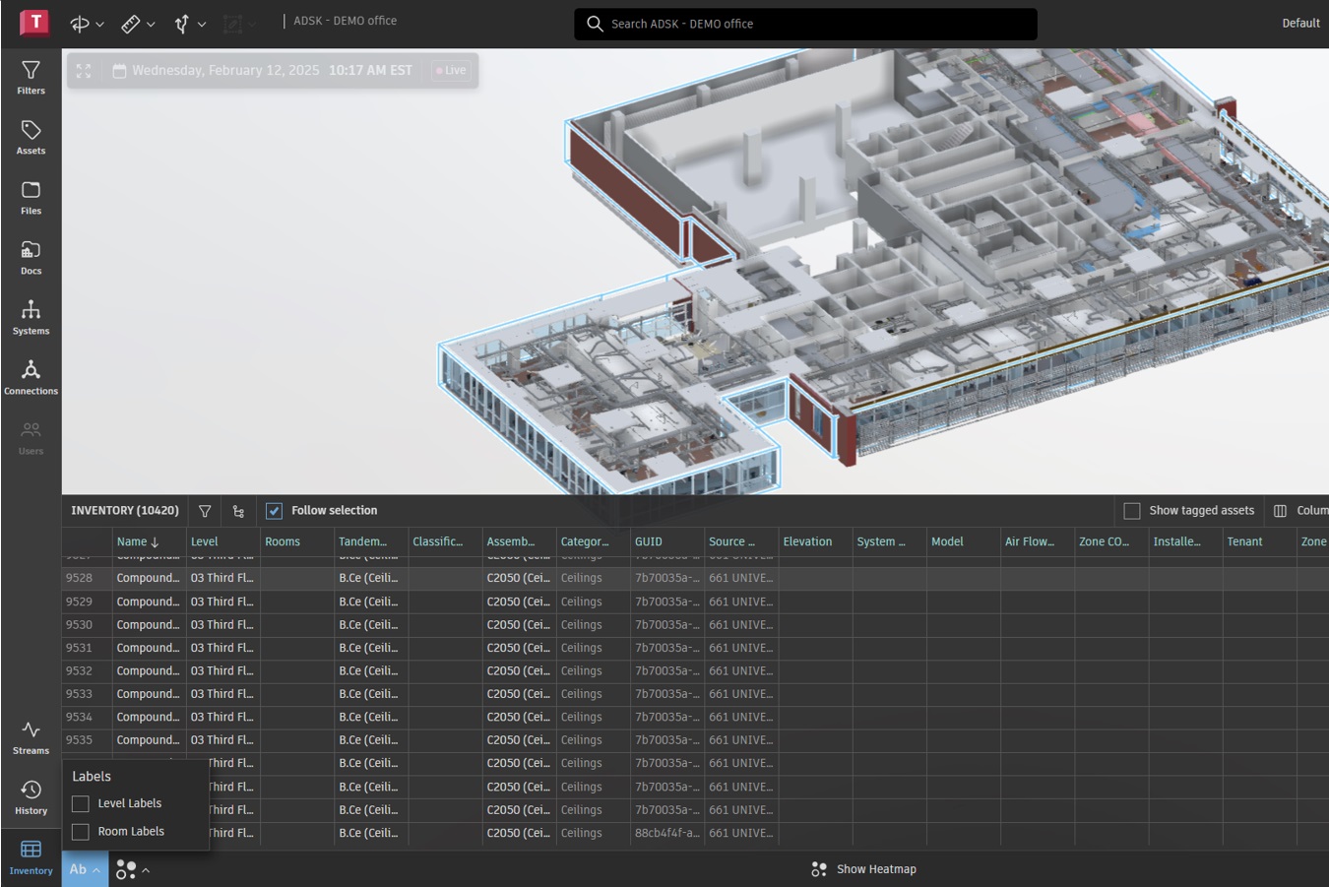
Task: Open the History panel
Action: 31,797
